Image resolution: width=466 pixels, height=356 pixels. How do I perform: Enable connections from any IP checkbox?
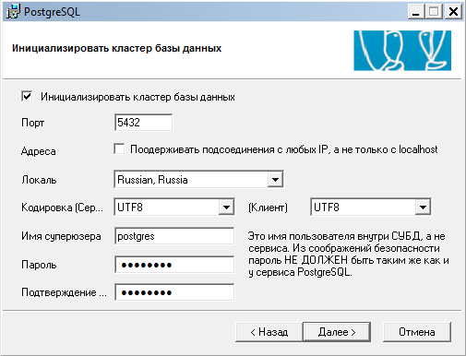(119, 149)
